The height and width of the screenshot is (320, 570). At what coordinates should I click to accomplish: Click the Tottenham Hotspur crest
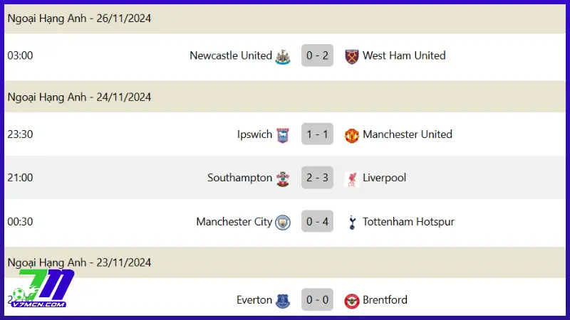[x=351, y=222]
